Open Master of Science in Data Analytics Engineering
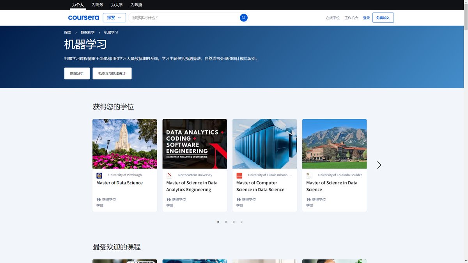The image size is (468, 263). point(192,186)
